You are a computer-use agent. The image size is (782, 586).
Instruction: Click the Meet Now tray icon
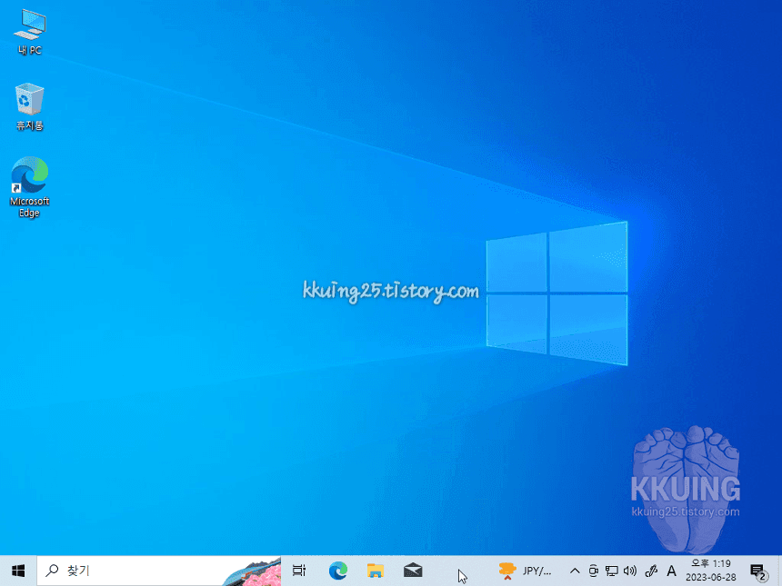(x=593, y=571)
